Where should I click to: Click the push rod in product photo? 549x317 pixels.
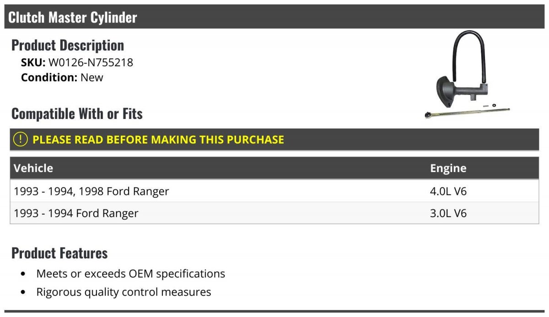(x=467, y=113)
